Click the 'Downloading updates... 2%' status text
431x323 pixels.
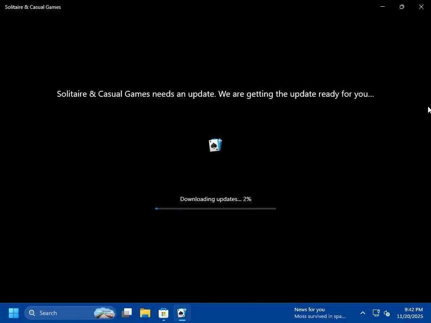point(215,199)
